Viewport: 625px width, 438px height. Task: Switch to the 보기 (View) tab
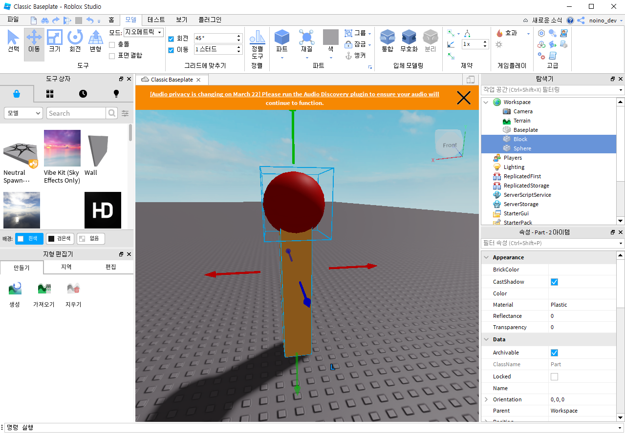(x=181, y=20)
